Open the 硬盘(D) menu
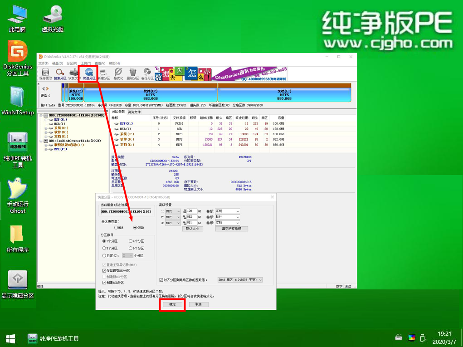This screenshot has width=463, height=347. click(58, 64)
